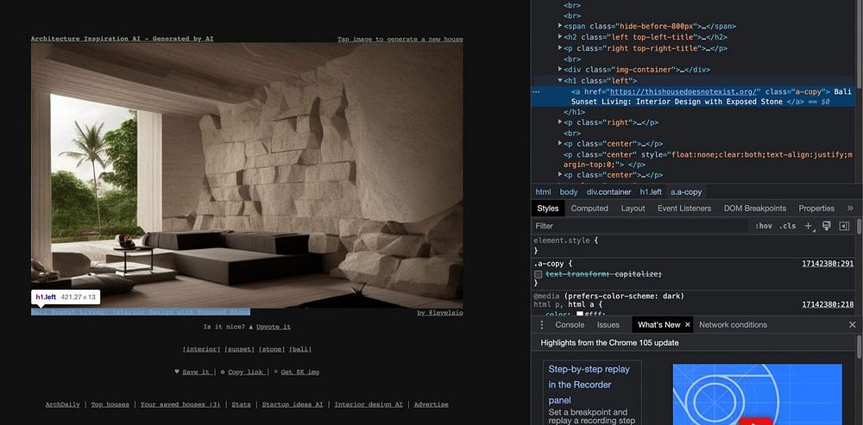This screenshot has height=425, width=863.
Task: Select html in the breadcrumb bar
Action: pyautogui.click(x=543, y=192)
